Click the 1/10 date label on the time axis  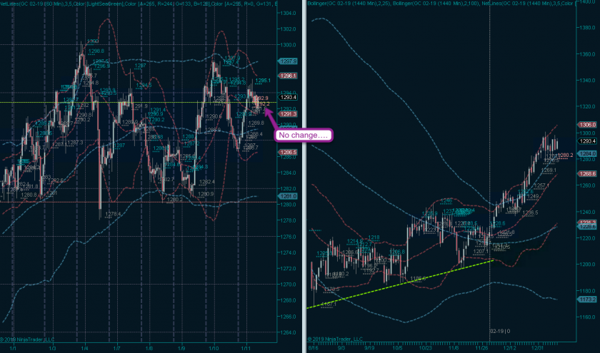[x=214, y=349]
